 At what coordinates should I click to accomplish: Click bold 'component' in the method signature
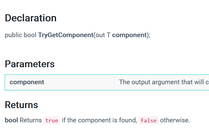point(129,35)
